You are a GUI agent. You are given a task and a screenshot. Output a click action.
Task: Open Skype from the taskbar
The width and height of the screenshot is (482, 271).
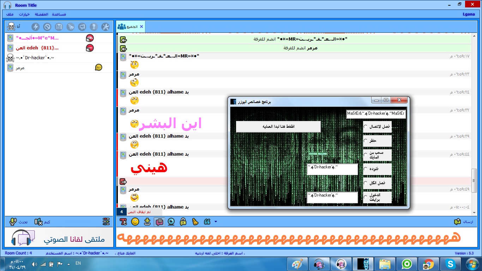(x=451, y=264)
